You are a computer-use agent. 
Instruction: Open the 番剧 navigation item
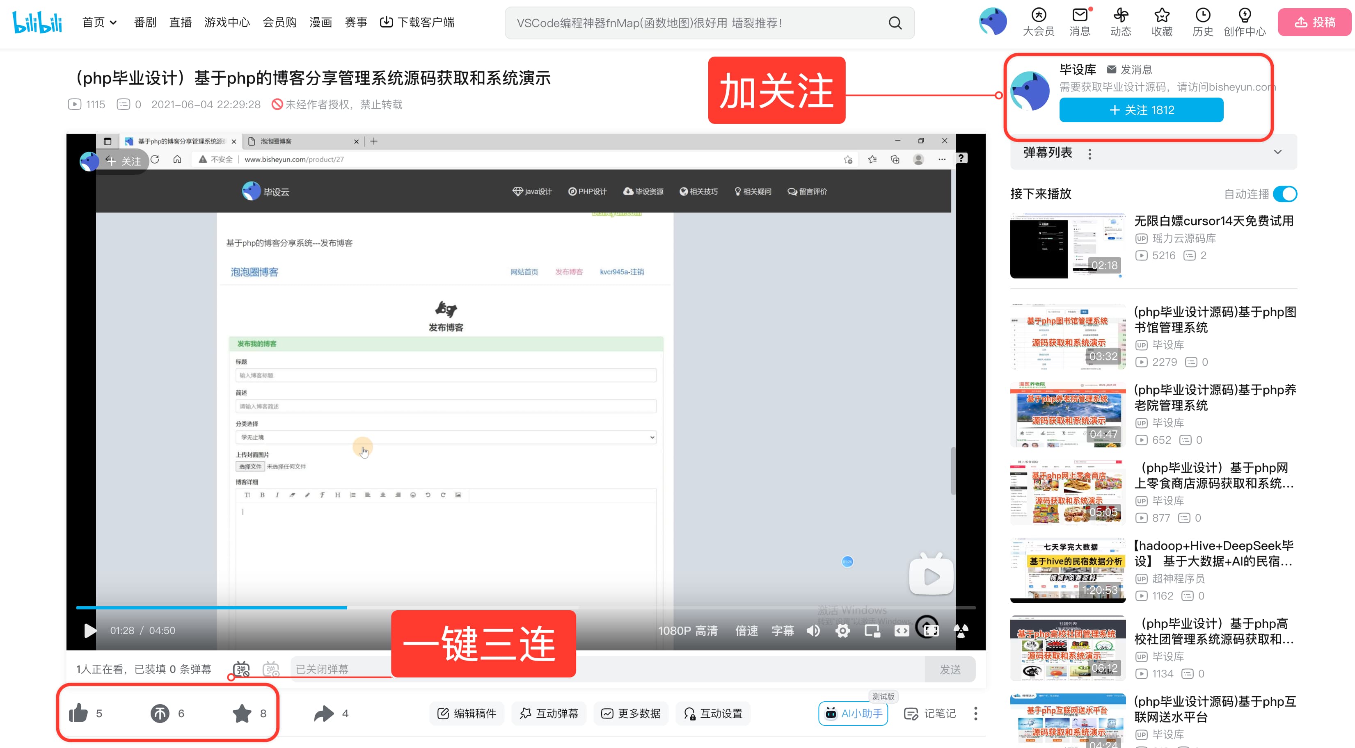(x=145, y=22)
